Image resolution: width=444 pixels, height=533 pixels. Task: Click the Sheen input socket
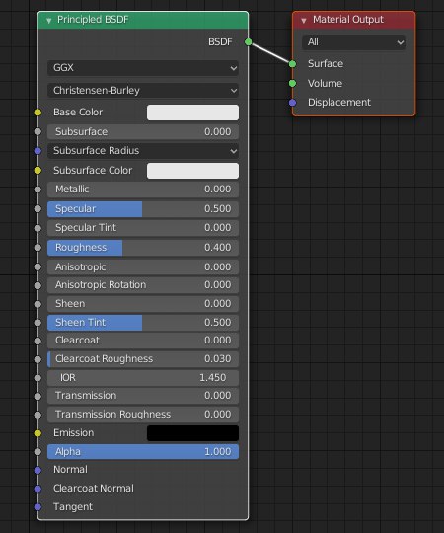(37, 304)
